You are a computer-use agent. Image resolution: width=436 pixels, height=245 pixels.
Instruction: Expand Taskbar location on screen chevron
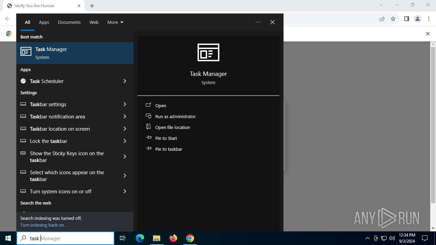pos(125,129)
